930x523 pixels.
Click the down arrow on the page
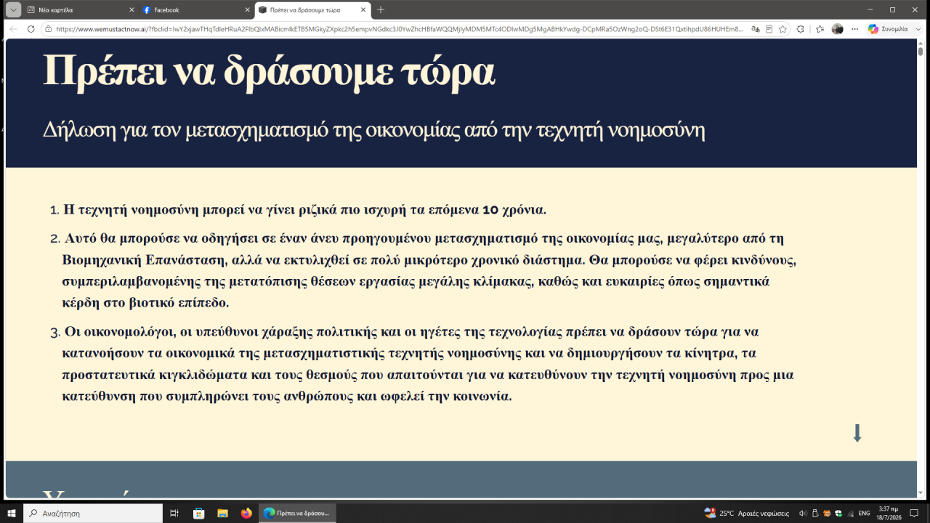857,433
